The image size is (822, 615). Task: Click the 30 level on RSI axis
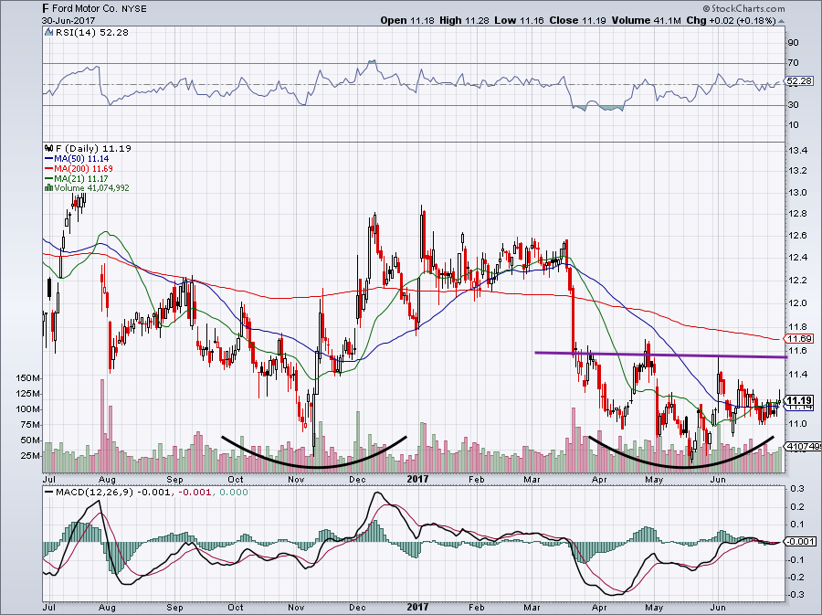pos(793,105)
